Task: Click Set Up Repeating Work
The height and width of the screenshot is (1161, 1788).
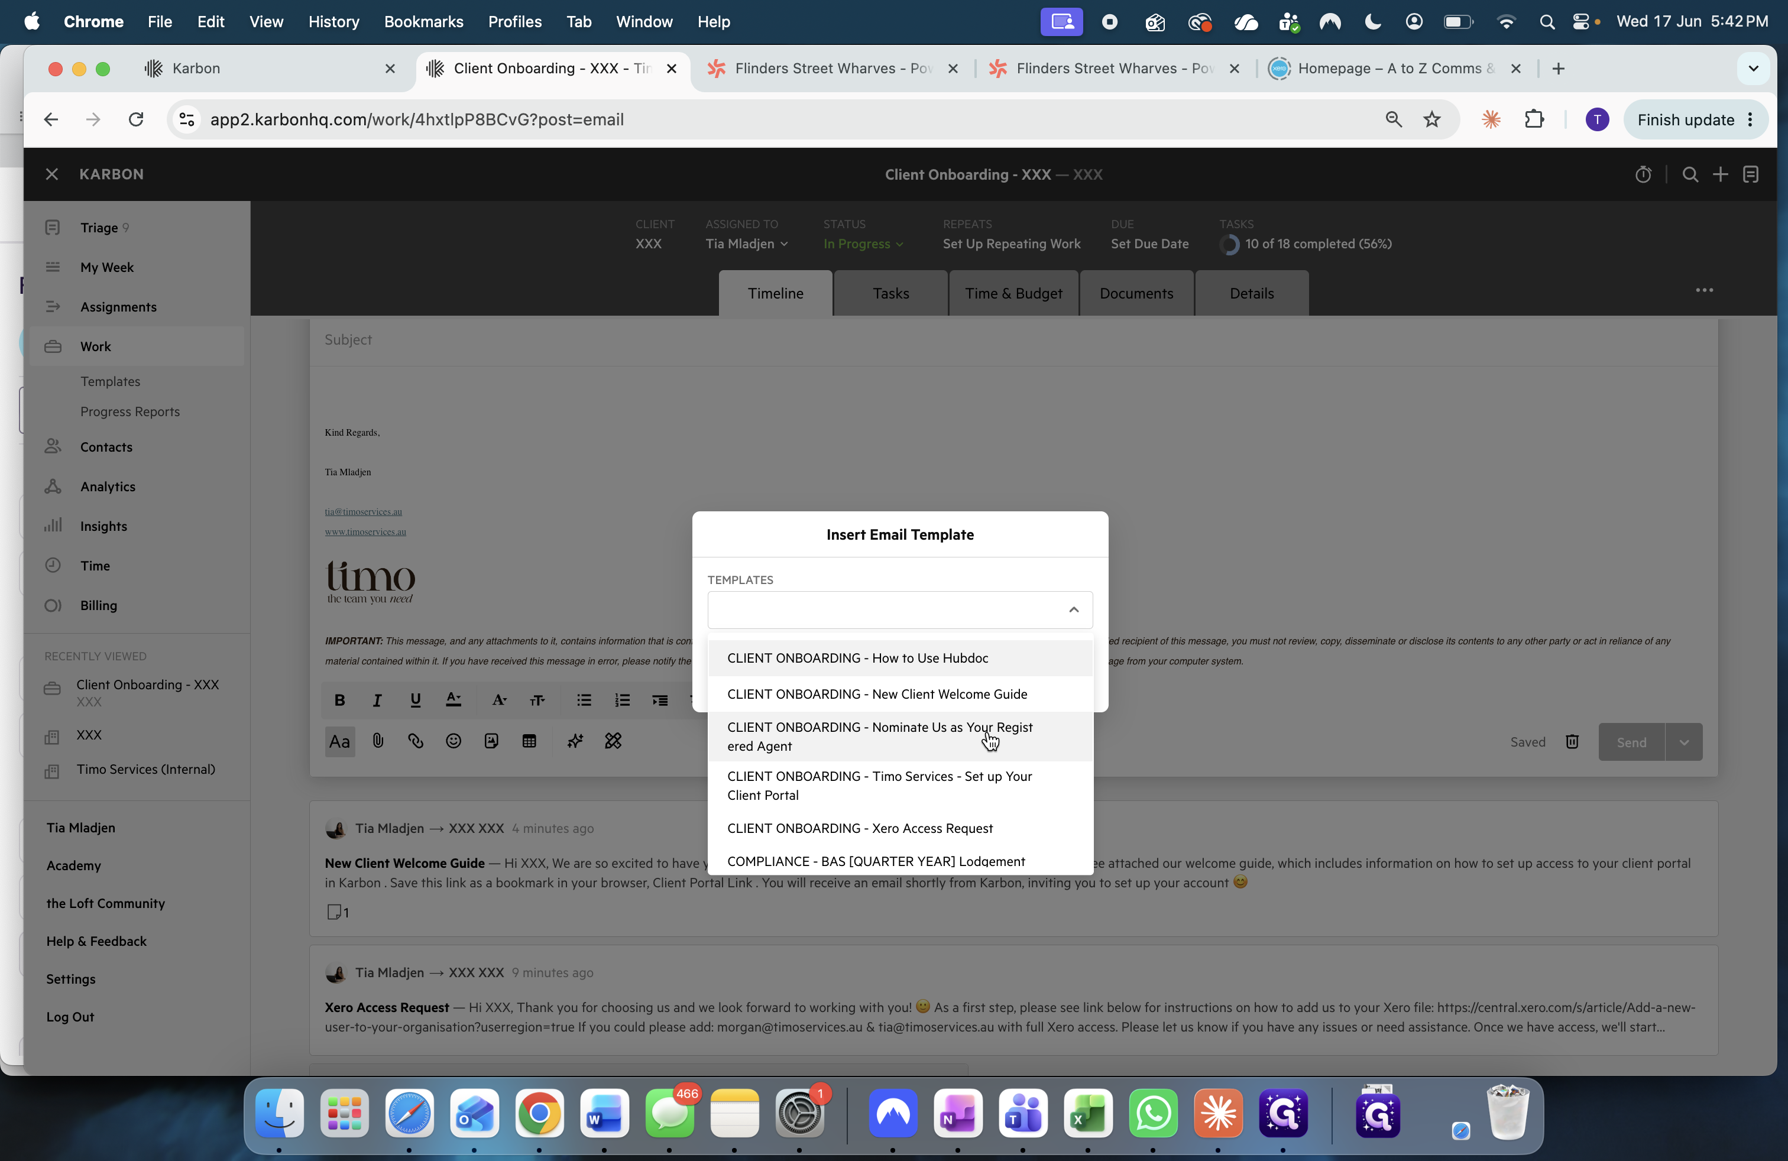Action: 1011,244
